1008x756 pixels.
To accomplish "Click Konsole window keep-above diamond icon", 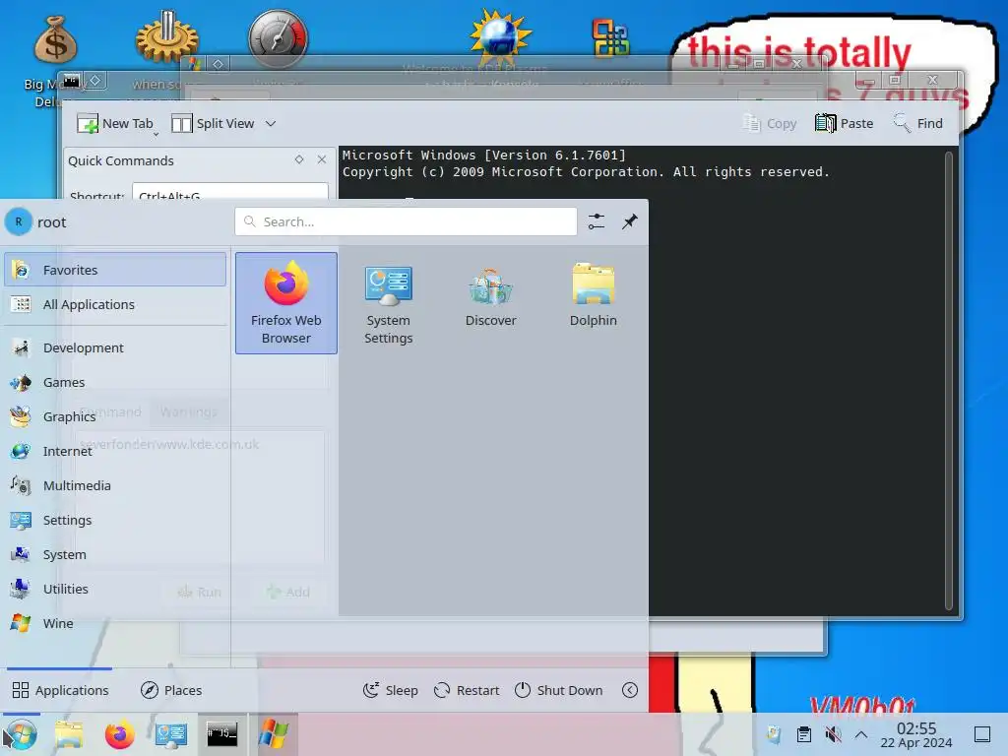I will (x=95, y=80).
